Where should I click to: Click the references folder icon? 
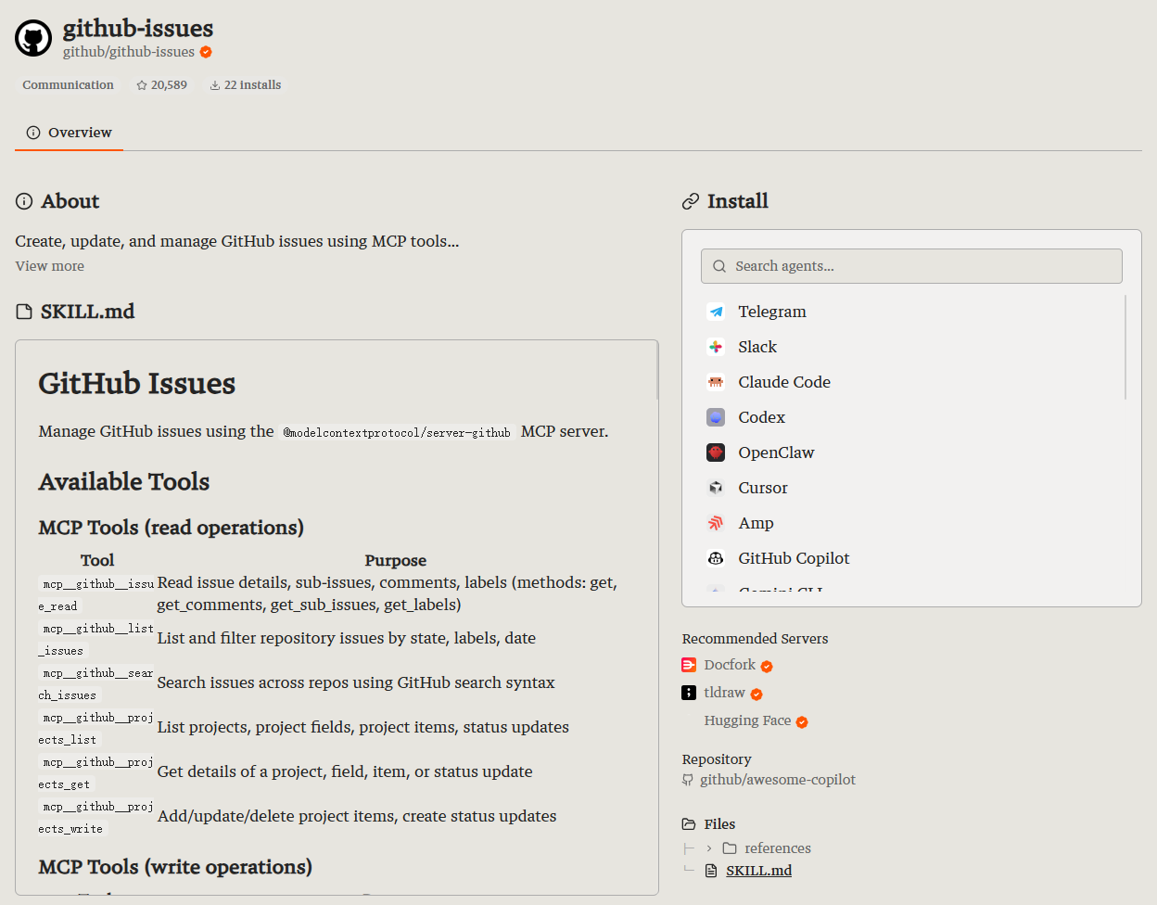[x=730, y=848]
